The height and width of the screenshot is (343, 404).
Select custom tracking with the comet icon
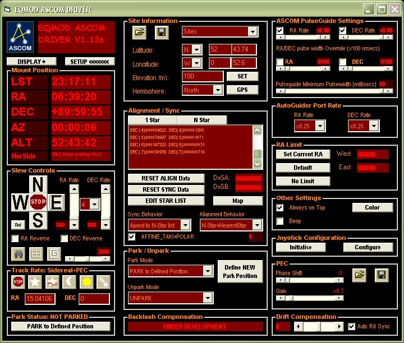click(x=104, y=282)
